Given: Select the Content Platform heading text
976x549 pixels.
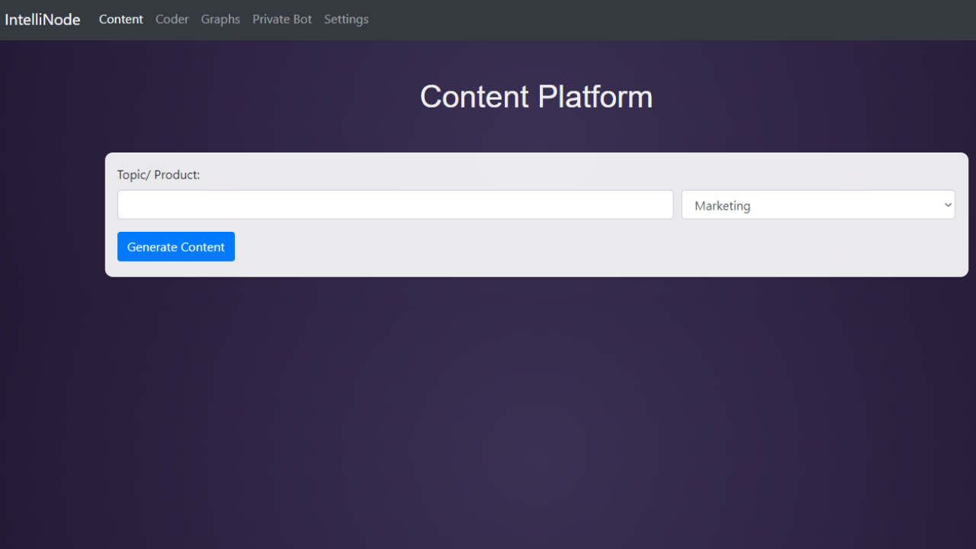Looking at the screenshot, I should (536, 97).
